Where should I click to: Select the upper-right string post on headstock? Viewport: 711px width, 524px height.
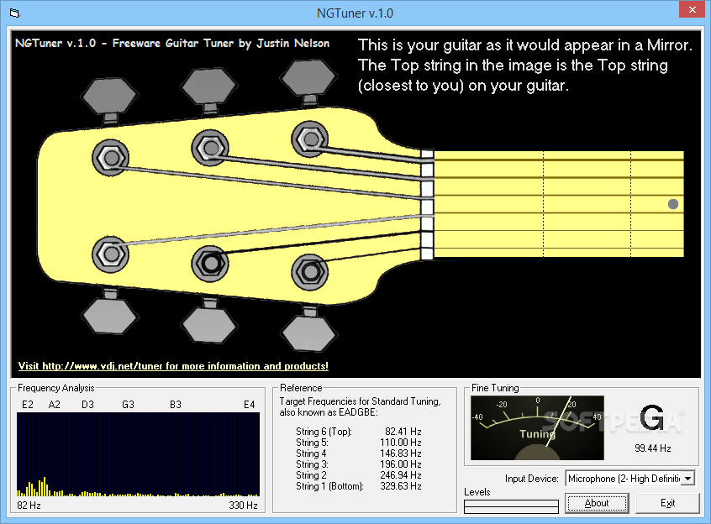click(x=310, y=139)
